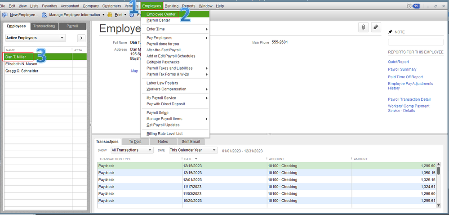
Task: Click the blue 11 reminders badge
Action: tap(416, 6)
